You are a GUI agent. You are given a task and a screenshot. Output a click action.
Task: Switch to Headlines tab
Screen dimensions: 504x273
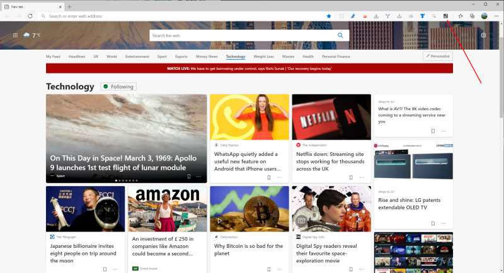click(77, 57)
